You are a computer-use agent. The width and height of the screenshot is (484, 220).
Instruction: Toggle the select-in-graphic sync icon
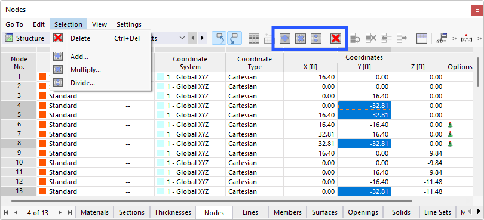tap(235, 38)
